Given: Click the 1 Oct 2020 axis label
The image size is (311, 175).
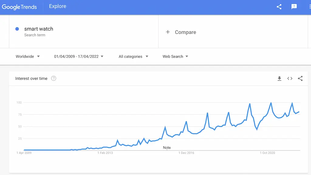Looking at the screenshot, I should pos(267,153).
